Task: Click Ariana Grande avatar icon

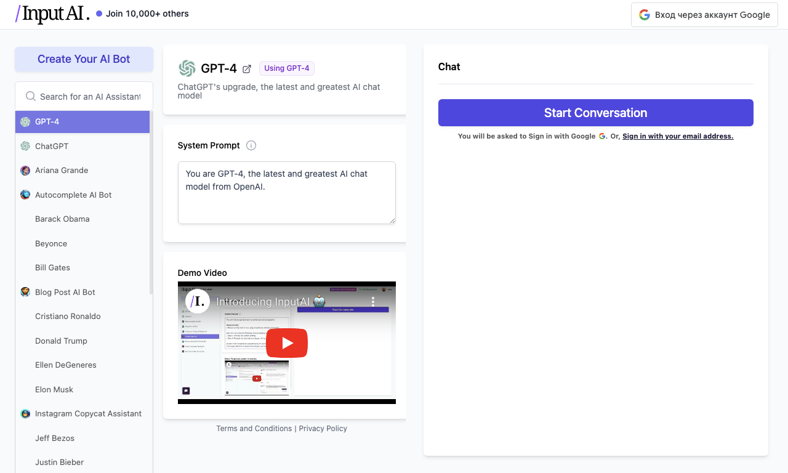Action: tap(25, 171)
